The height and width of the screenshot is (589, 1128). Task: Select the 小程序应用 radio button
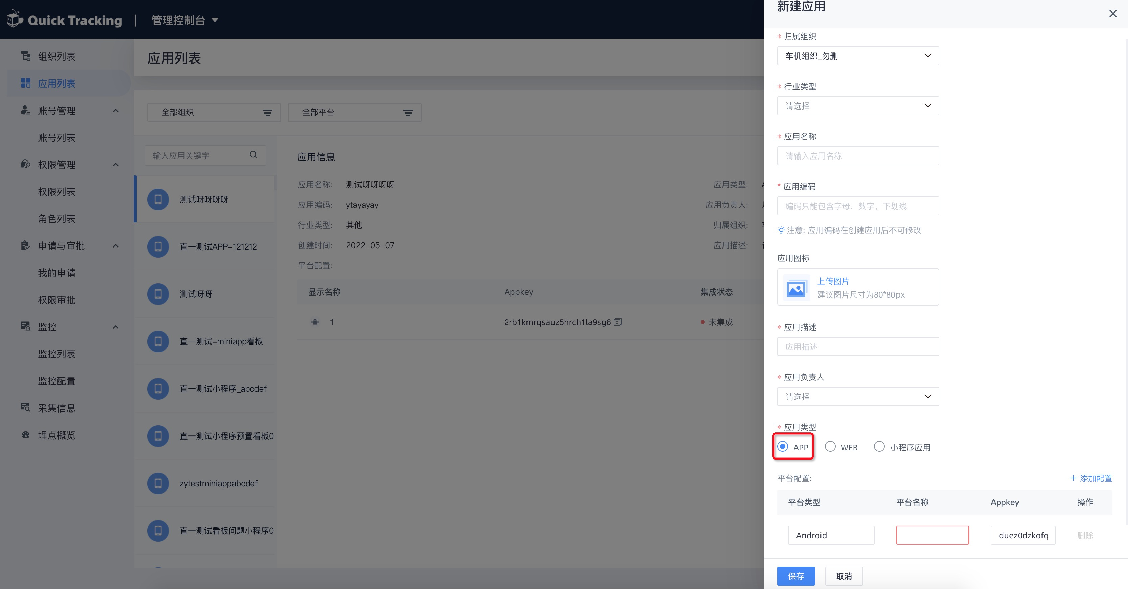tap(879, 447)
